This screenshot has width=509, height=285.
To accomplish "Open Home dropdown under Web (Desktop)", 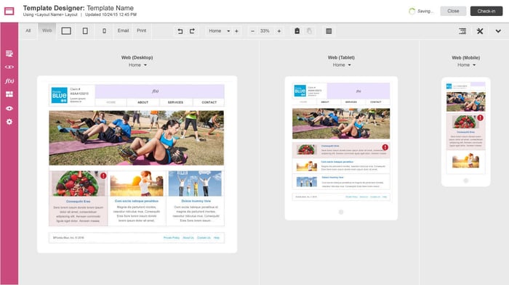I will (x=137, y=65).
